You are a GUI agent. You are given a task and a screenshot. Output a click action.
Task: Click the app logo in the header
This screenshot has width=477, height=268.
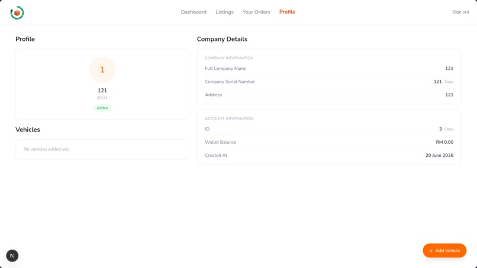[17, 13]
